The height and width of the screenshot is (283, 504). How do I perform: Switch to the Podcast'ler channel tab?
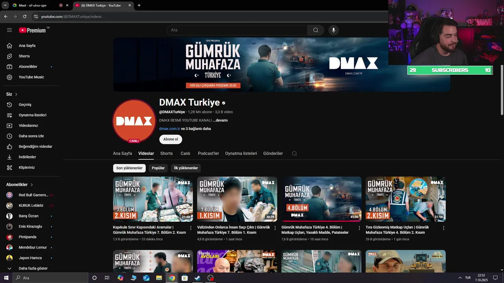tap(208, 154)
